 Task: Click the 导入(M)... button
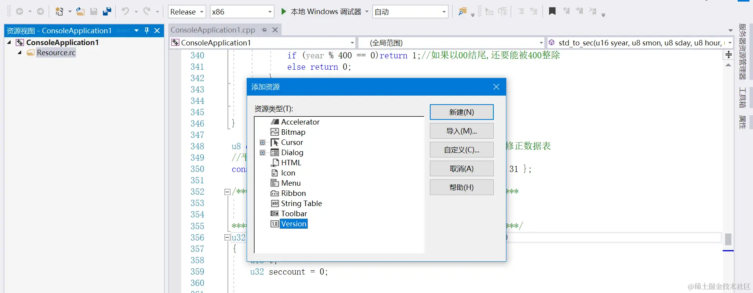[x=462, y=131]
